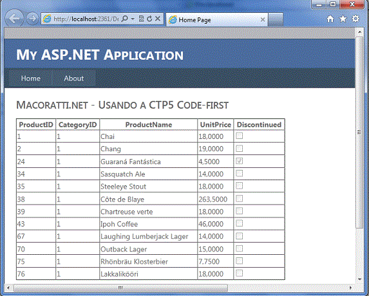Toggle Discontinued checkbox for Chang

coord(240,149)
